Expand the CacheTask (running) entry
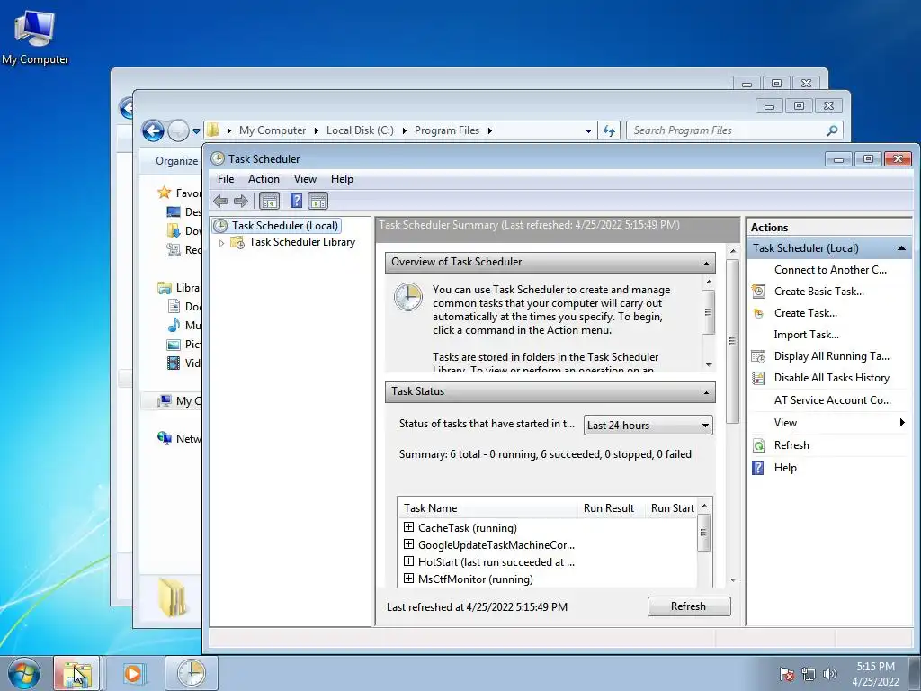Viewport: 921px width, 691px height. [x=409, y=527]
